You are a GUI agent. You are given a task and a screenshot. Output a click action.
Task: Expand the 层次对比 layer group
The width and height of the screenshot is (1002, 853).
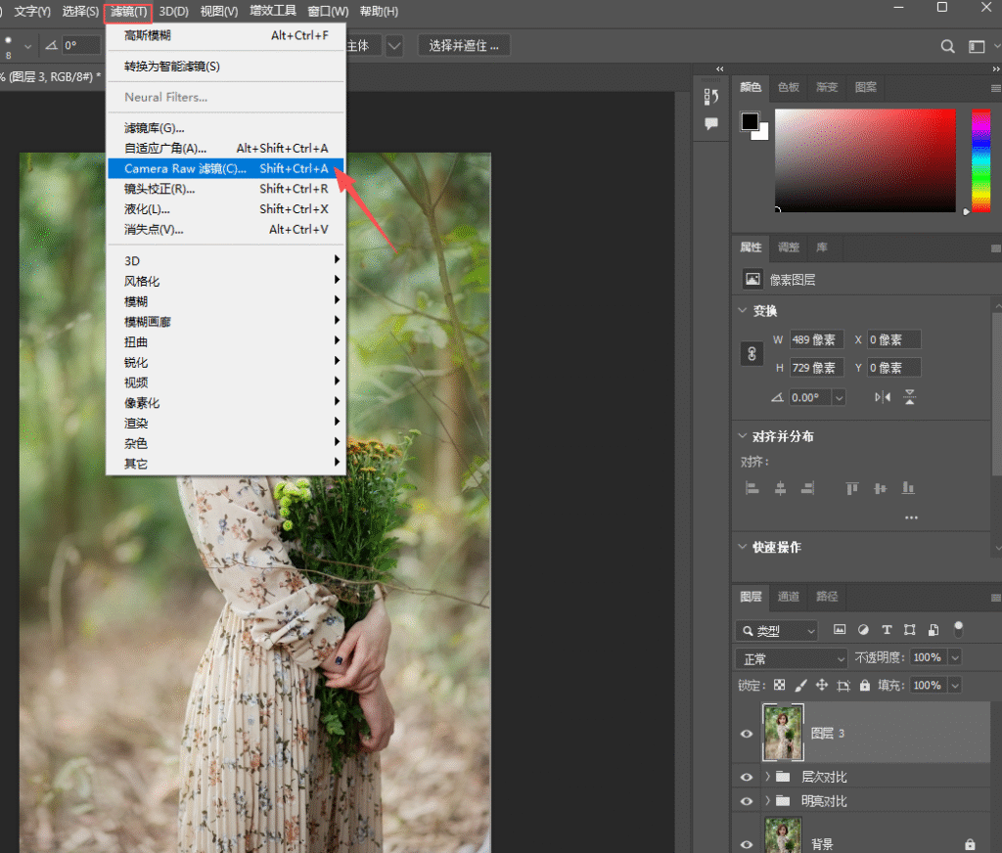pyautogui.click(x=767, y=777)
